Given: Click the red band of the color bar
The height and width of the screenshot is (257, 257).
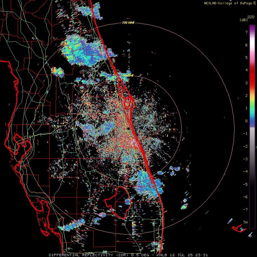Looking at the screenshot, I should 252,79.
